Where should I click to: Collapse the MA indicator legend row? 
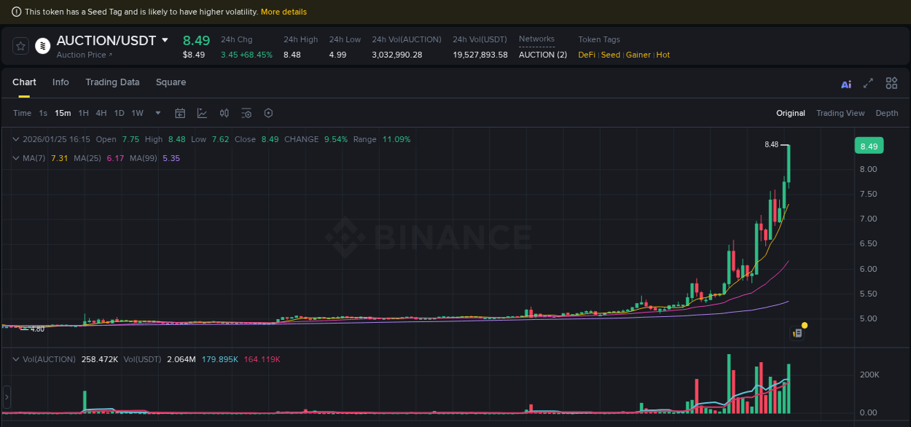pyautogui.click(x=15, y=158)
